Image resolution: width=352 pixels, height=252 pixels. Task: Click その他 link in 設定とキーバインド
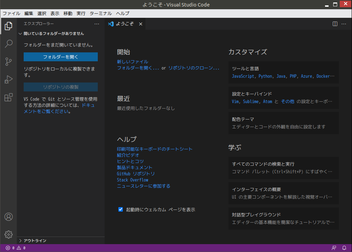tap(288, 101)
